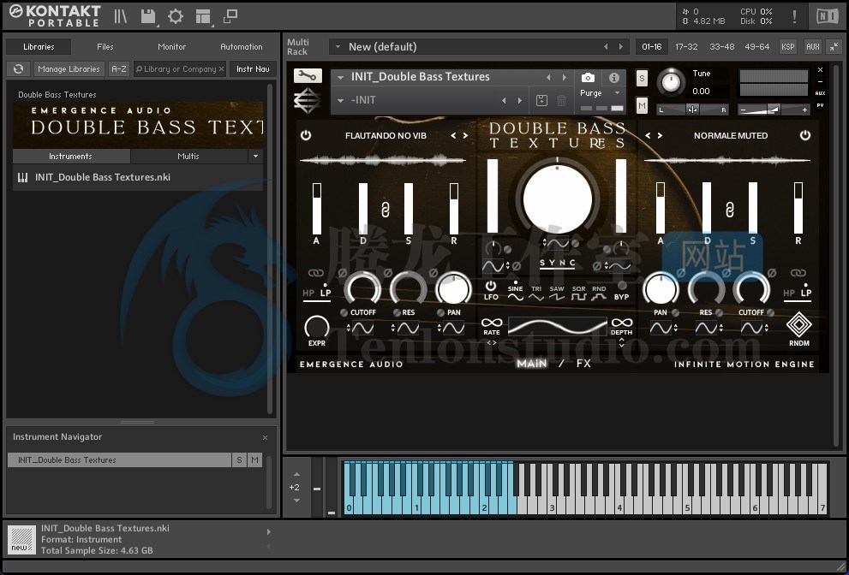The image size is (849, 575).
Task: Open the KSP script button
Action: [x=788, y=46]
